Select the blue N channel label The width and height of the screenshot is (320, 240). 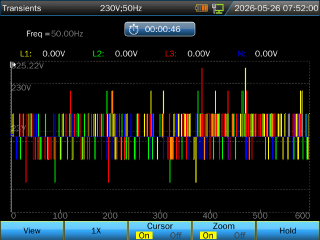pos(241,53)
